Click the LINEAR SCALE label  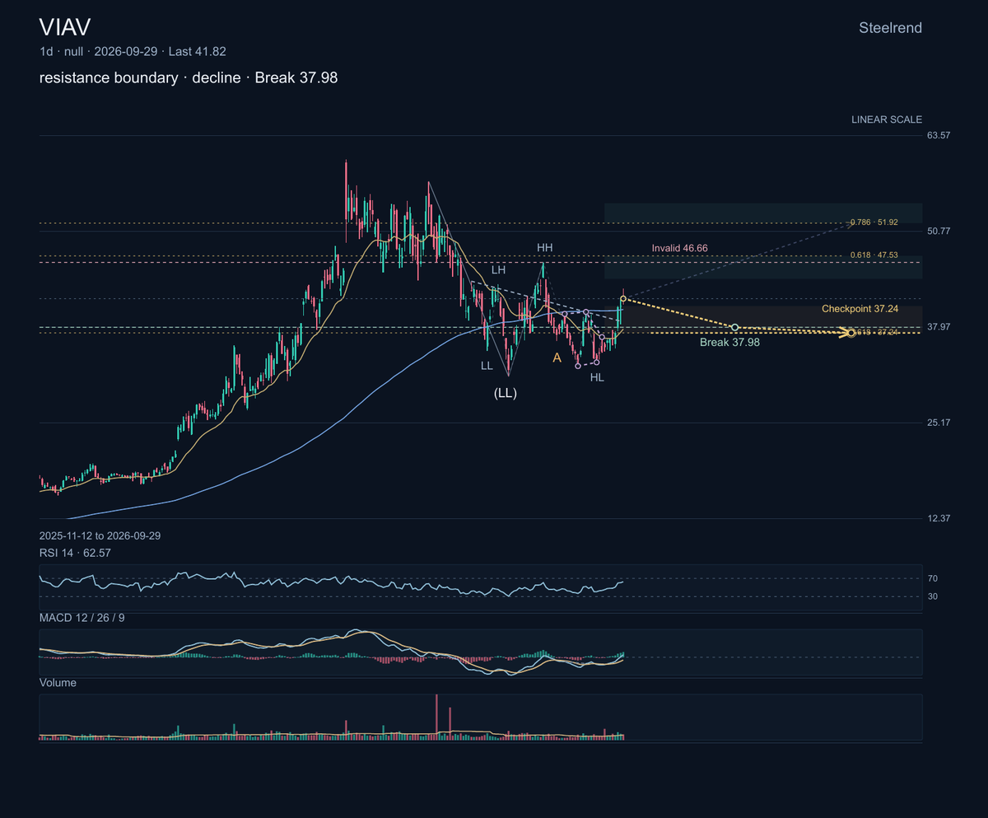887,119
